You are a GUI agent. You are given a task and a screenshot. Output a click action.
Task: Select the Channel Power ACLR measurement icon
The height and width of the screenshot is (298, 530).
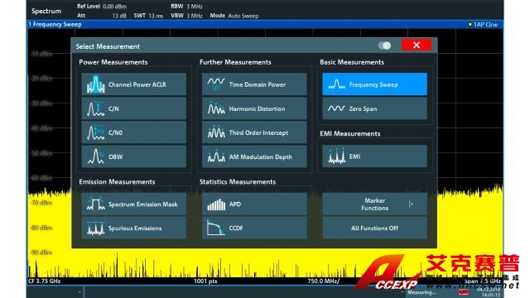point(95,84)
